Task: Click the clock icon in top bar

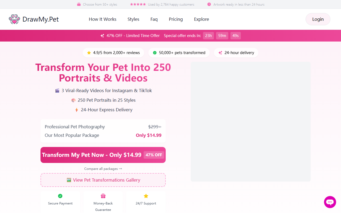Action: tap(209, 4)
